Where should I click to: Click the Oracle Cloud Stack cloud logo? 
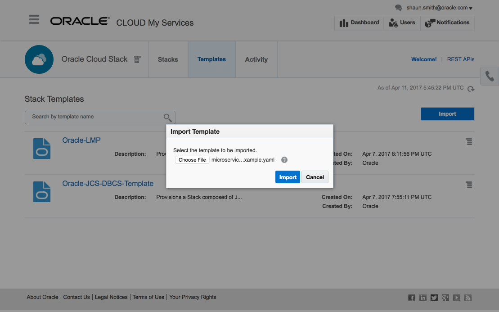[39, 59]
